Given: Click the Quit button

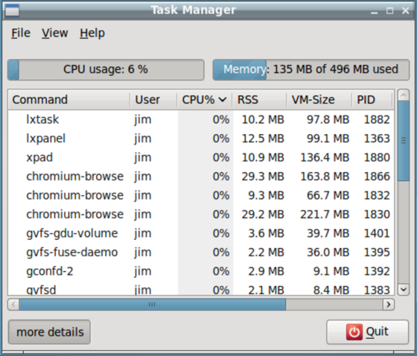Looking at the screenshot, I should (x=367, y=332).
